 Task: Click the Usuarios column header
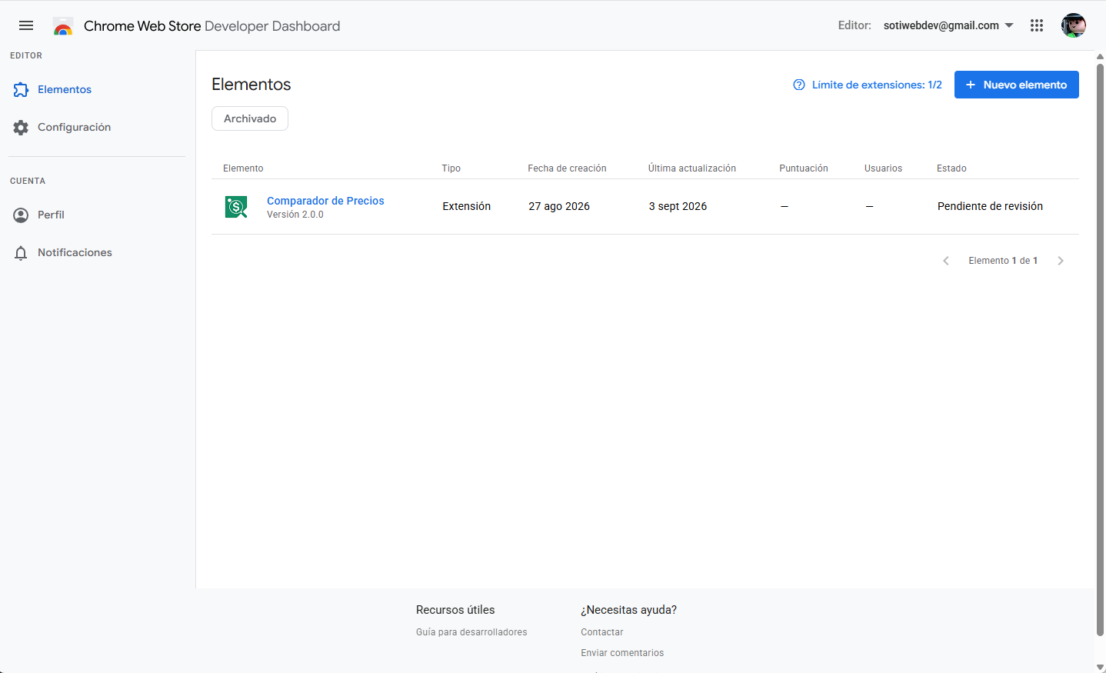pos(883,168)
